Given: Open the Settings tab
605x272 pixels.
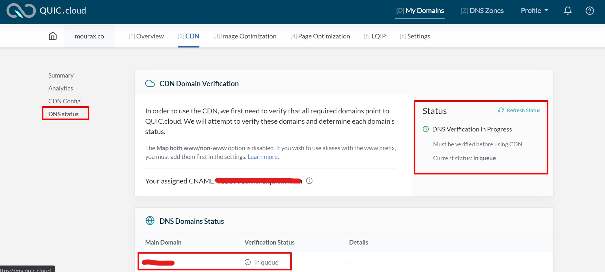Looking at the screenshot, I should 415,36.
